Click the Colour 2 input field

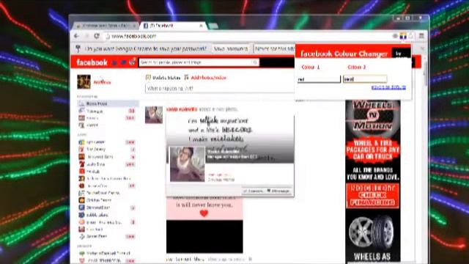(x=365, y=79)
